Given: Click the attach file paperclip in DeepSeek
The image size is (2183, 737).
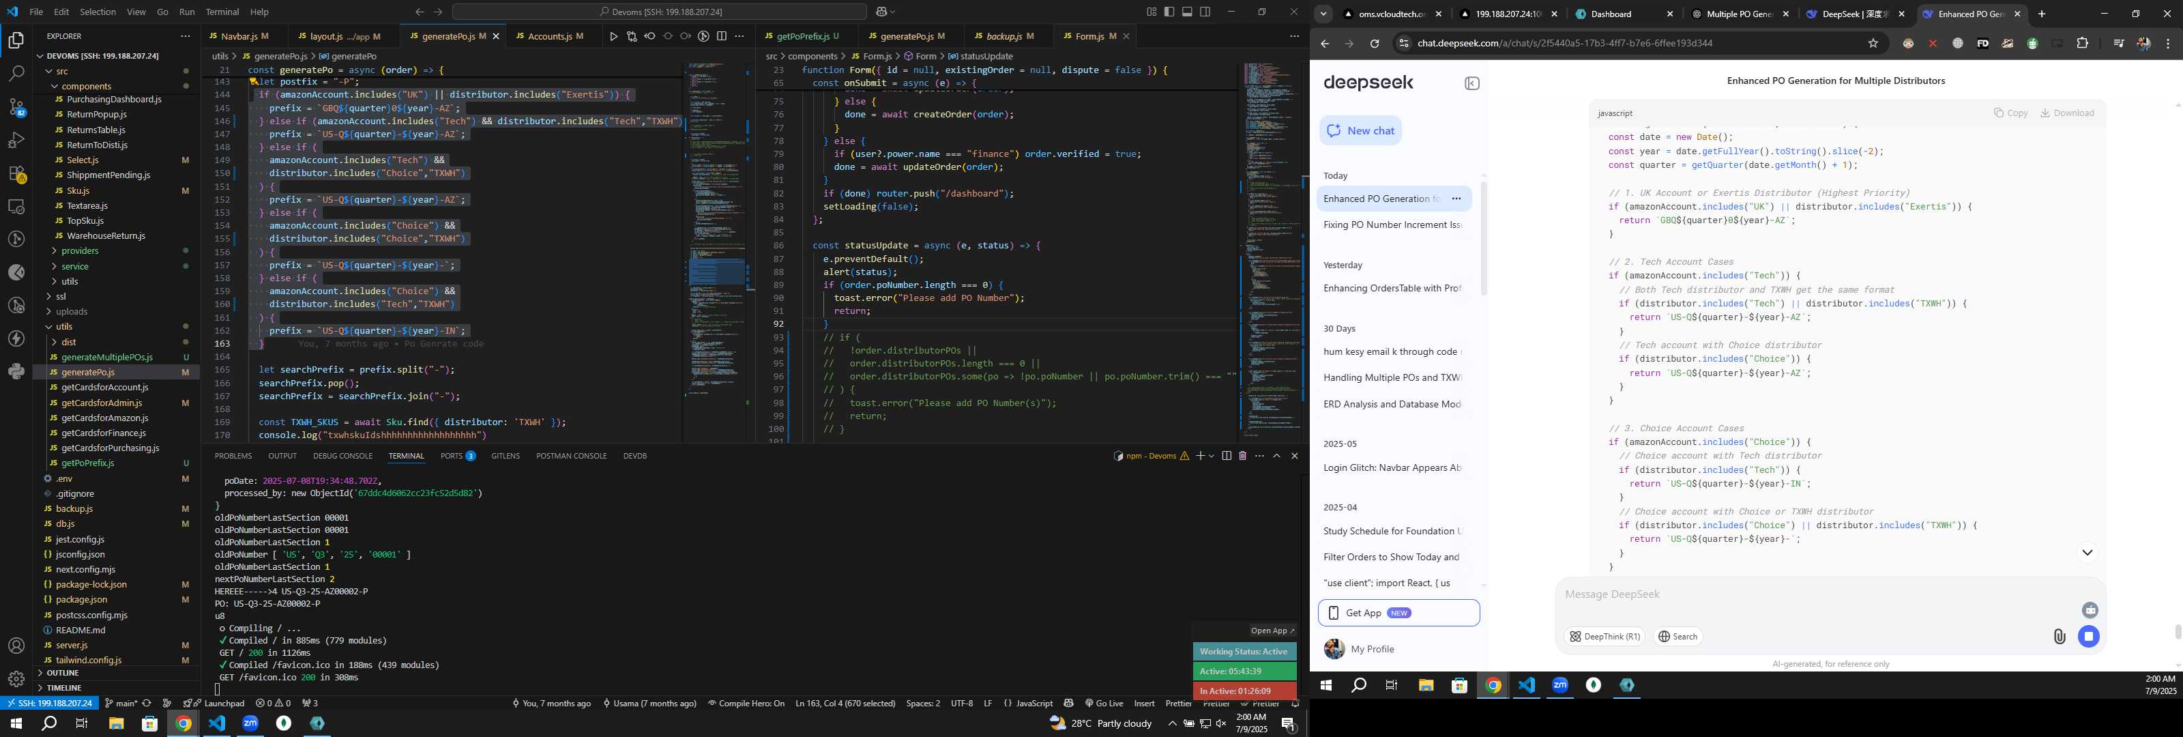Looking at the screenshot, I should 2060,636.
